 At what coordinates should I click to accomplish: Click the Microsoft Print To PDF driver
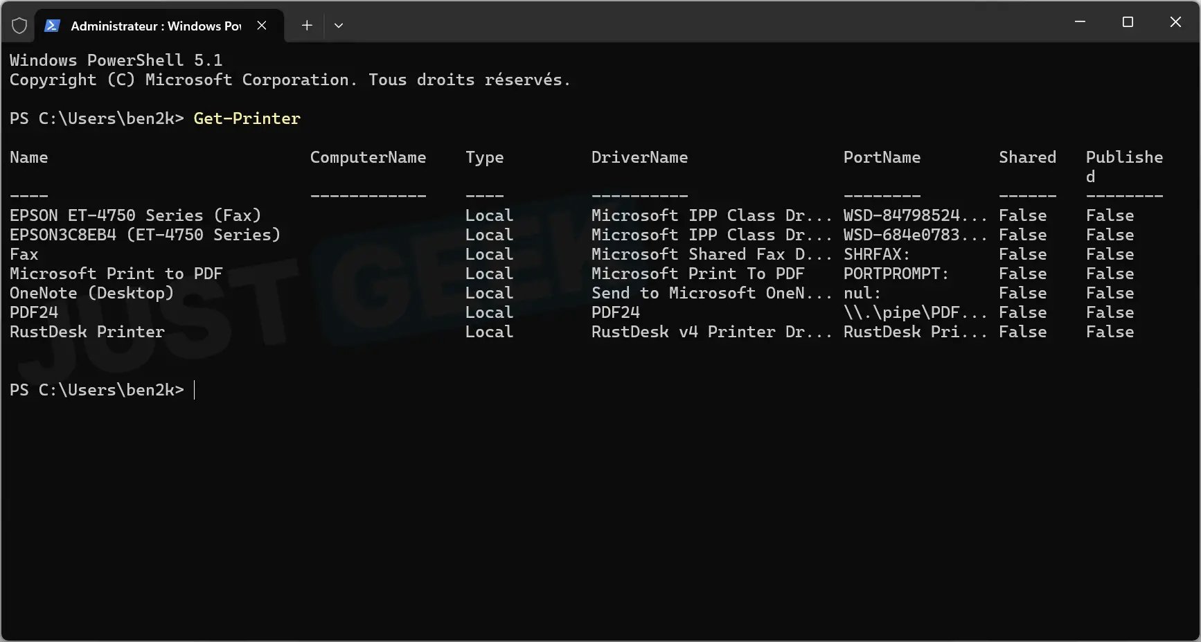tap(697, 274)
